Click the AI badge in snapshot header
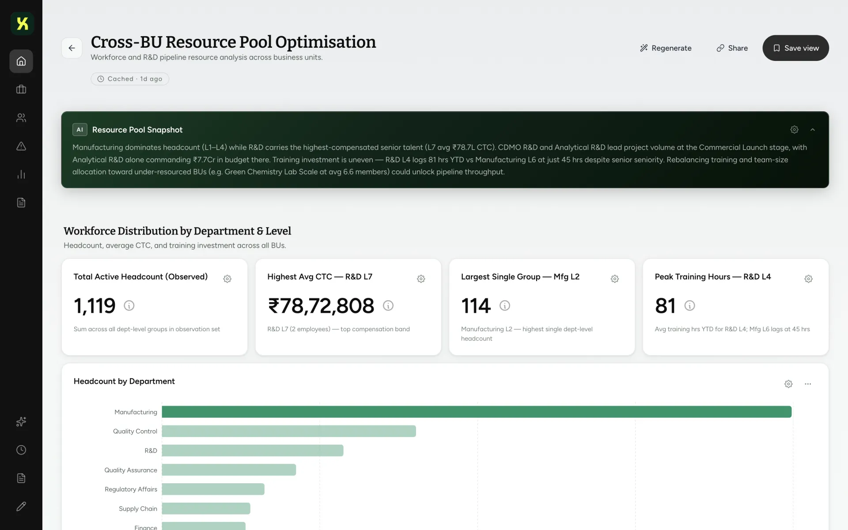This screenshot has width=848, height=530. coord(80,130)
